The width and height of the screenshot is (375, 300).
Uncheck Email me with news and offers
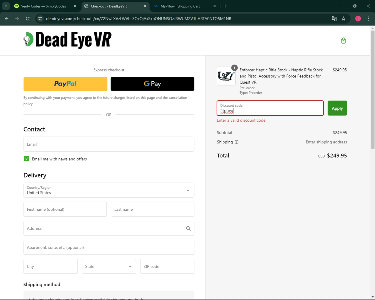(x=26, y=159)
